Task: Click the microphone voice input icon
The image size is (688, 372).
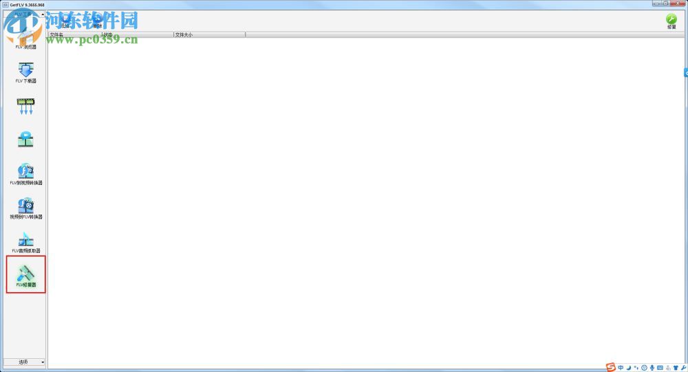Action: click(x=652, y=368)
